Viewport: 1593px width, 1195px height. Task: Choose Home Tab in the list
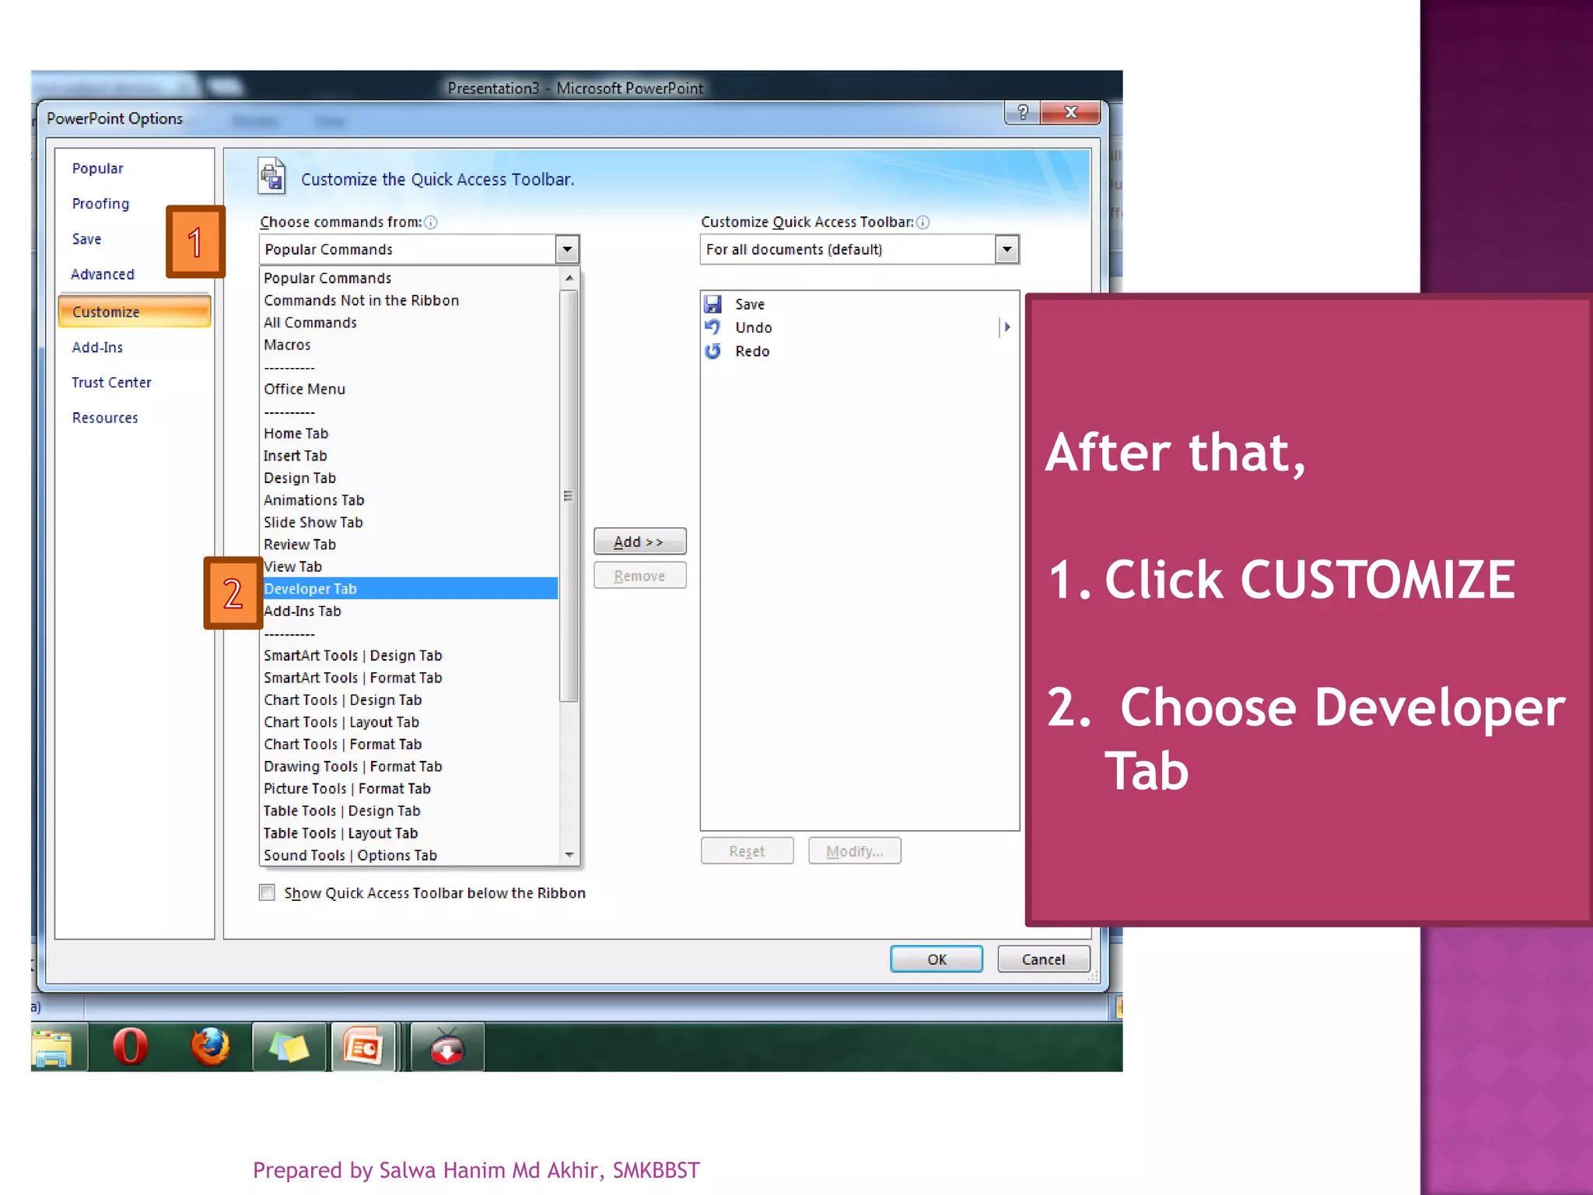[x=410, y=433]
